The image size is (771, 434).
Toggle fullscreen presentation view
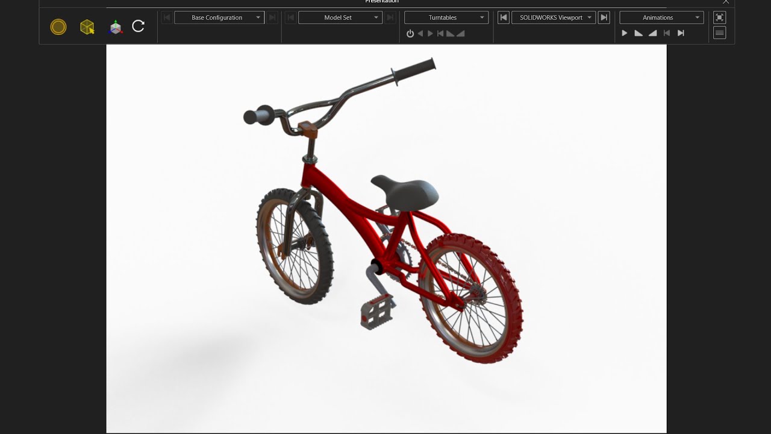[x=719, y=17]
